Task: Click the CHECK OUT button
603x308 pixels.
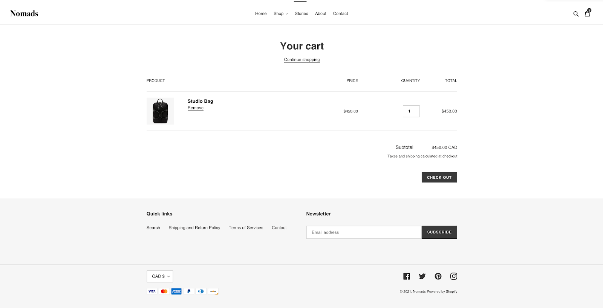Action: point(439,178)
